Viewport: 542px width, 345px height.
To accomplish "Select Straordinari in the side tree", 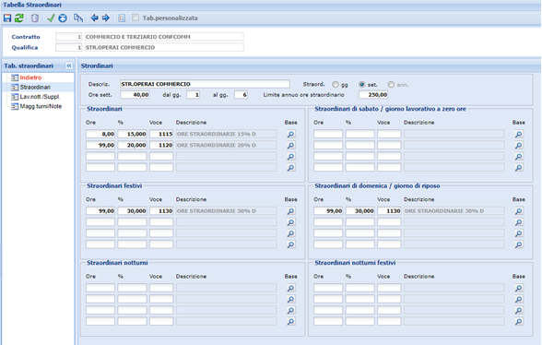I will pyautogui.click(x=35, y=88).
